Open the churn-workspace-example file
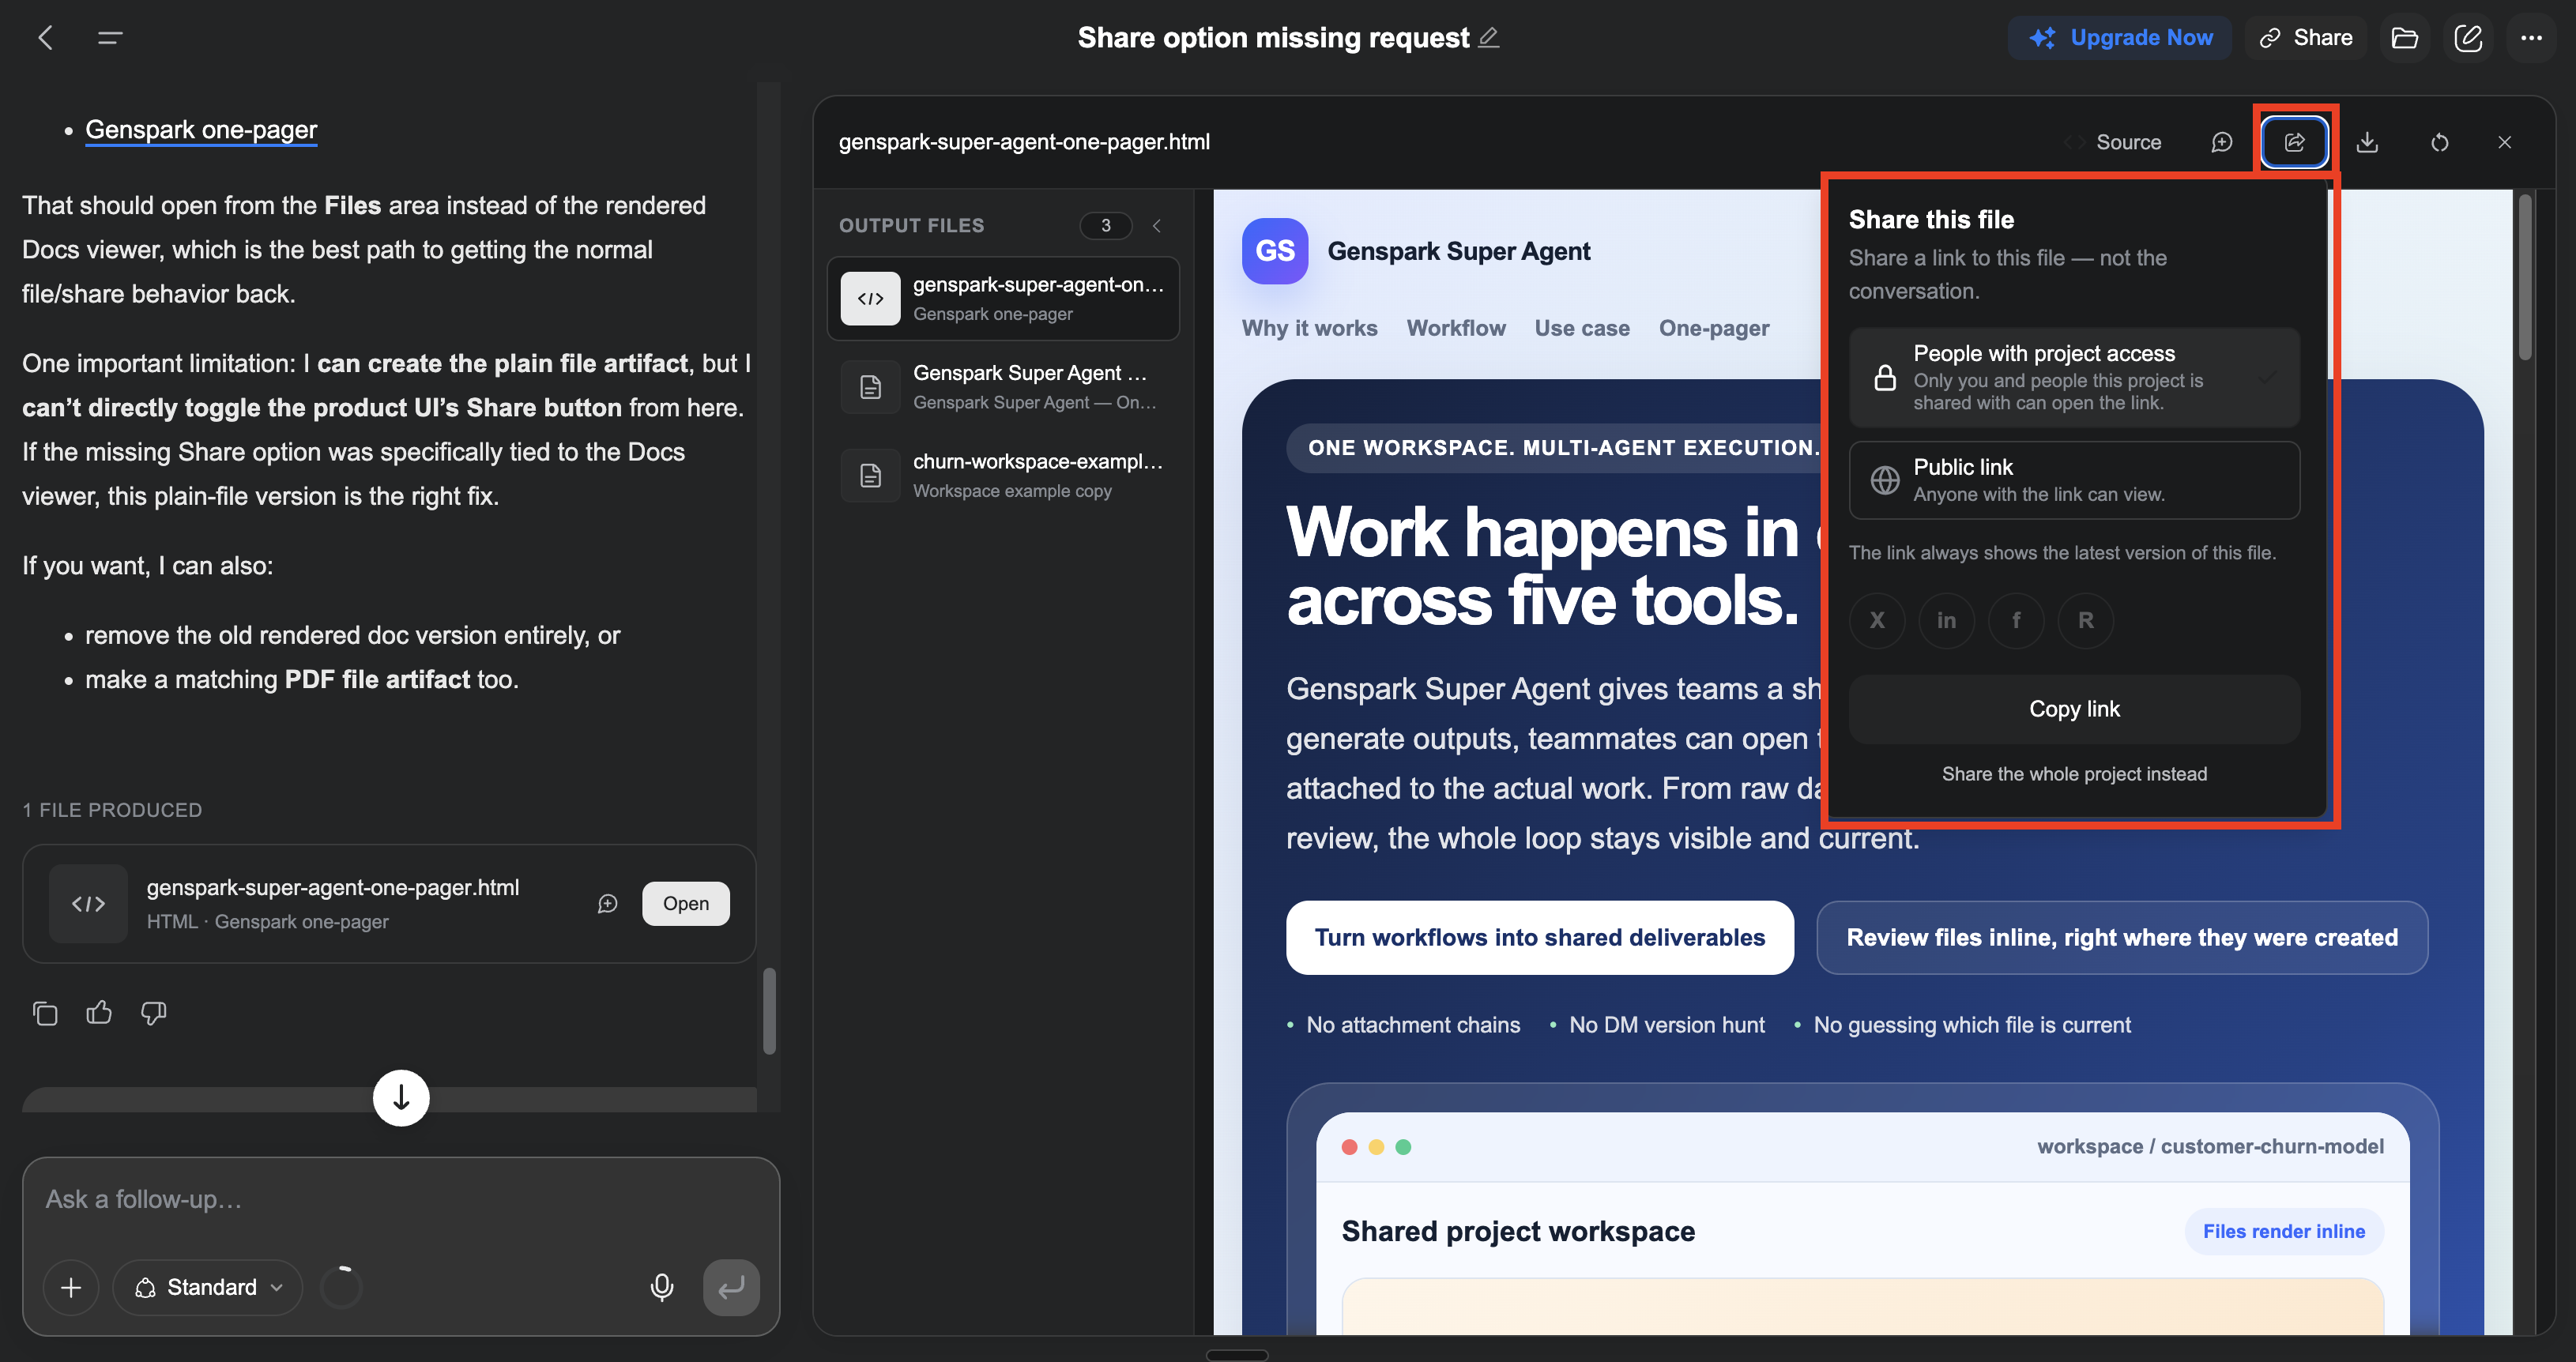The height and width of the screenshot is (1362, 2576). pos(1003,475)
